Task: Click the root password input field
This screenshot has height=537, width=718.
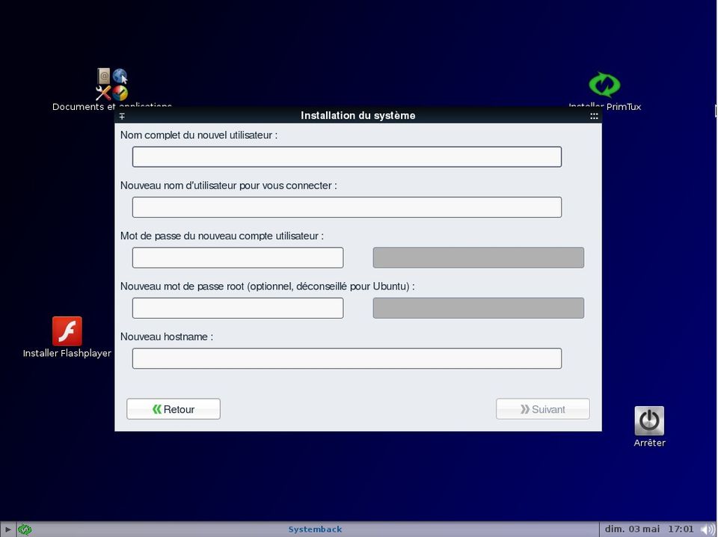Action: 237,307
